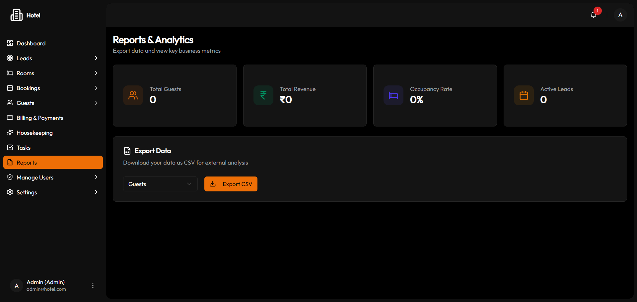
Task: Click the Hotel logo icon
Action: pyautogui.click(x=16, y=15)
